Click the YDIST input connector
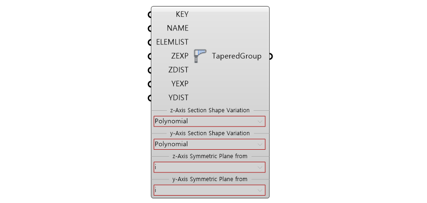 point(150,98)
